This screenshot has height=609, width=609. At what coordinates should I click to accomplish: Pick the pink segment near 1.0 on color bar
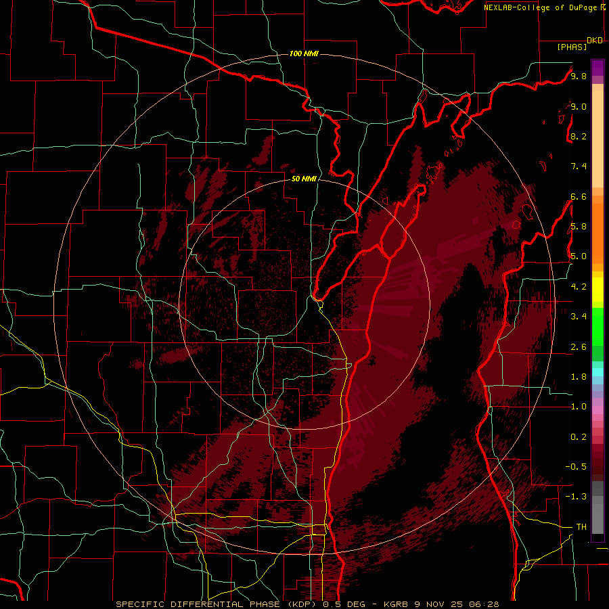[597, 410]
